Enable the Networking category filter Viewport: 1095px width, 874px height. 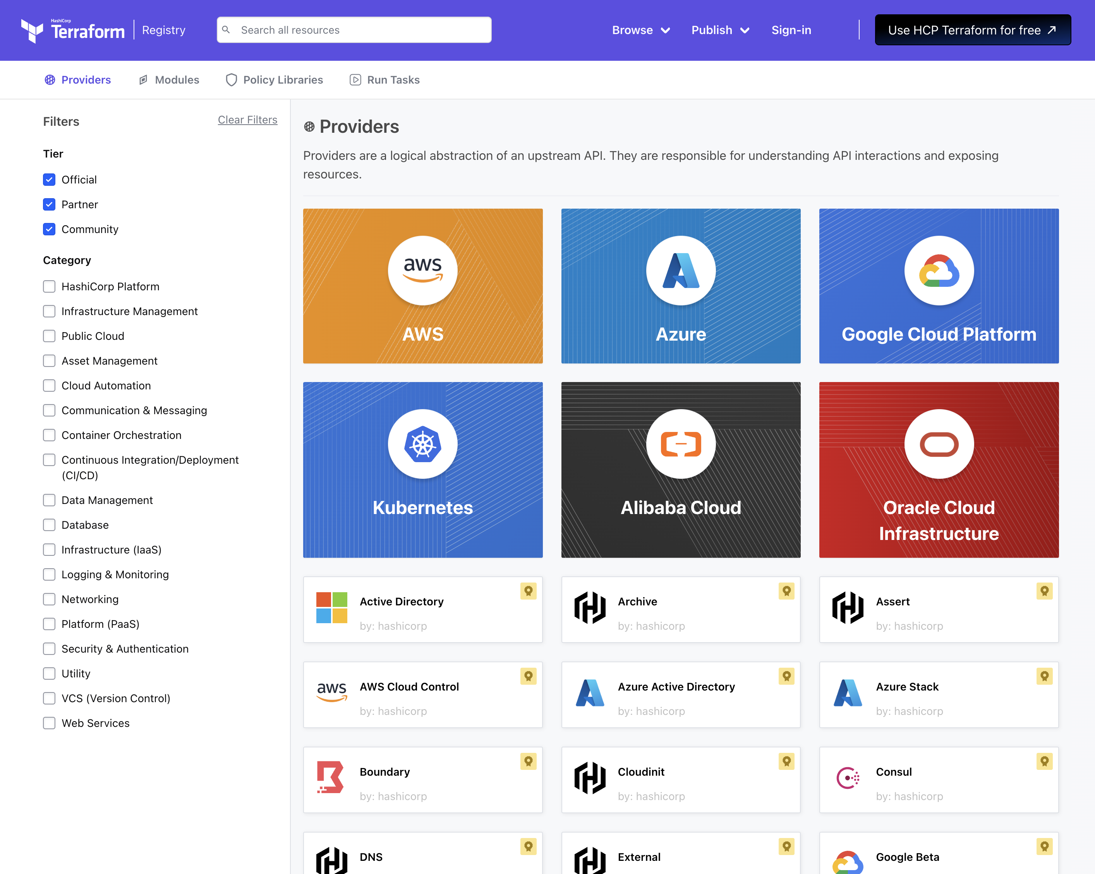tap(49, 599)
